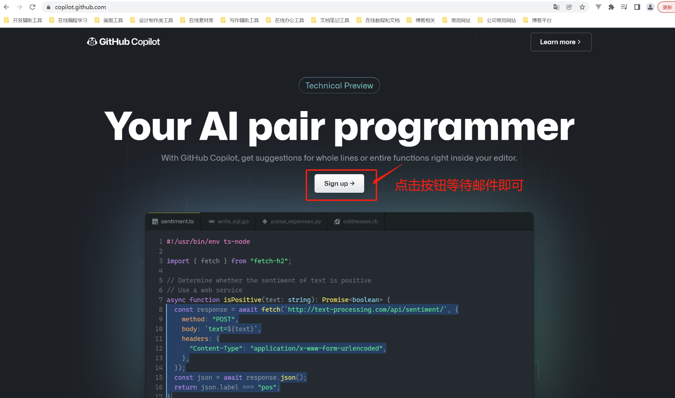Click the 'return json.label' code line
675x398 pixels.
coord(227,387)
